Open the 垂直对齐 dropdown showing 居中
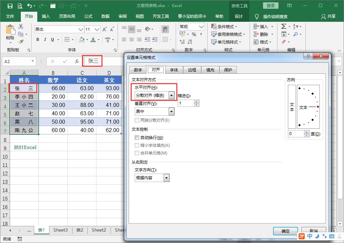This screenshot has height=243, width=344. (x=171, y=111)
